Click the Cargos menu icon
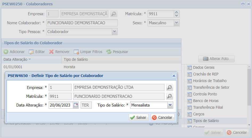This screenshot has height=138, width=252. [189, 114]
